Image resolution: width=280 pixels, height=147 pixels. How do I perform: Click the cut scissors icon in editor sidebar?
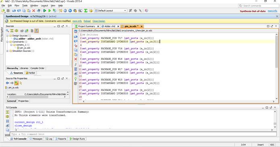(75, 45)
